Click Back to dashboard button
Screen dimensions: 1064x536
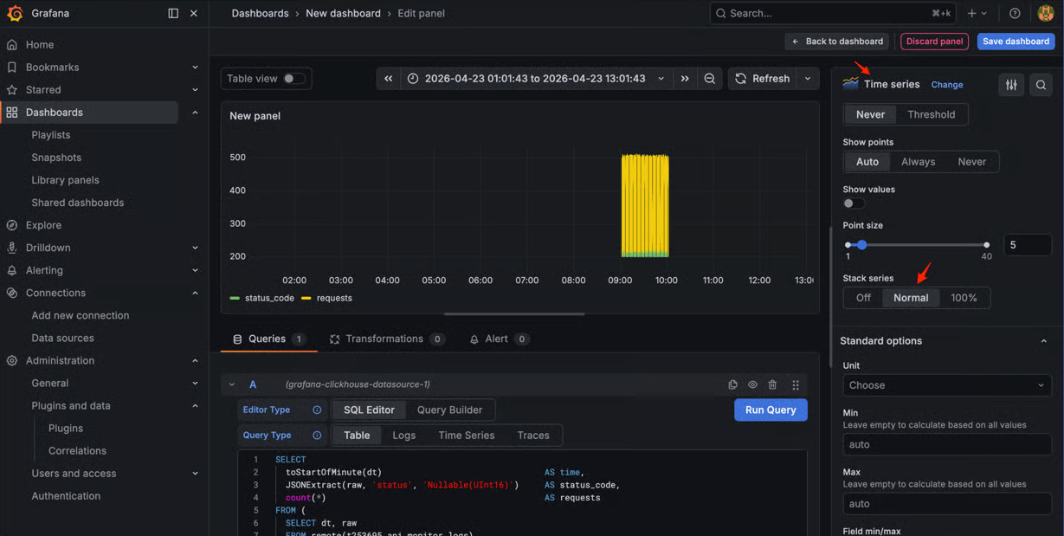(x=837, y=41)
